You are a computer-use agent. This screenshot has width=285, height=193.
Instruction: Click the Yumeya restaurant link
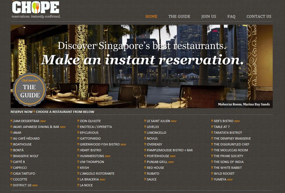tap(220, 179)
